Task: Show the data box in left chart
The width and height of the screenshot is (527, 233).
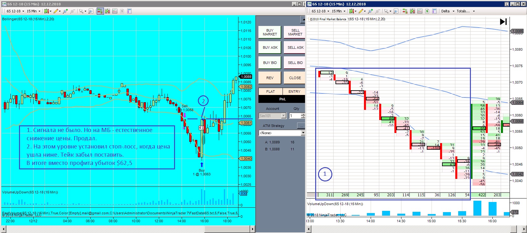Action: pos(129,11)
